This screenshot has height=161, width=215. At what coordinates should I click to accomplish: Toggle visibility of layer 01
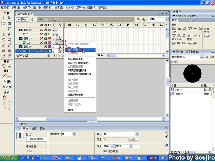click(x=42, y=34)
